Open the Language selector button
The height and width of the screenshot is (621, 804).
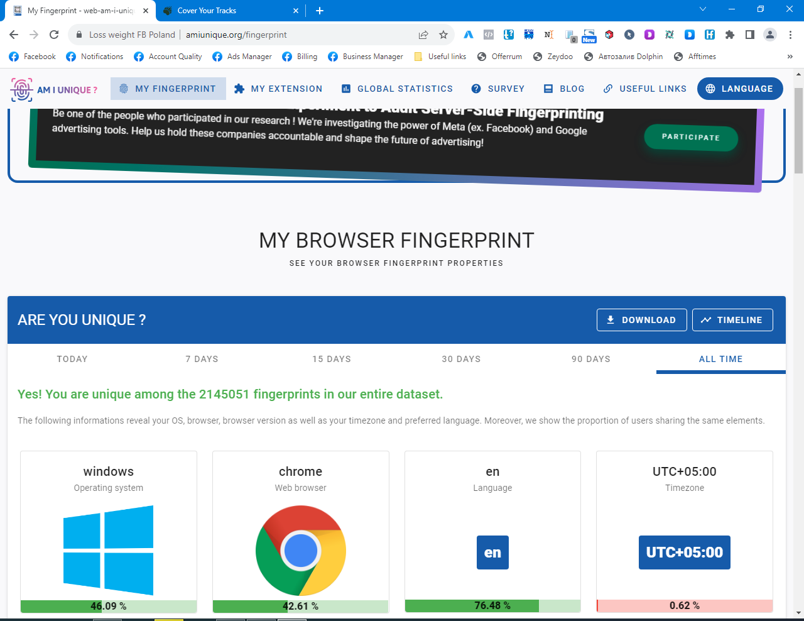(x=740, y=89)
